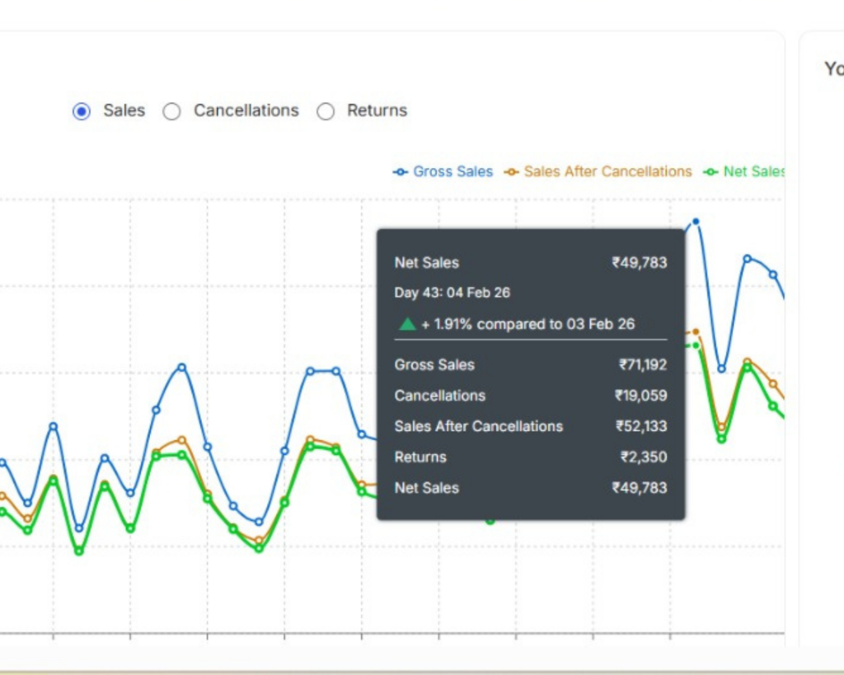This screenshot has height=675, width=844.
Task: Click Gross Sales dip point right of tooltip
Action: tap(721, 368)
